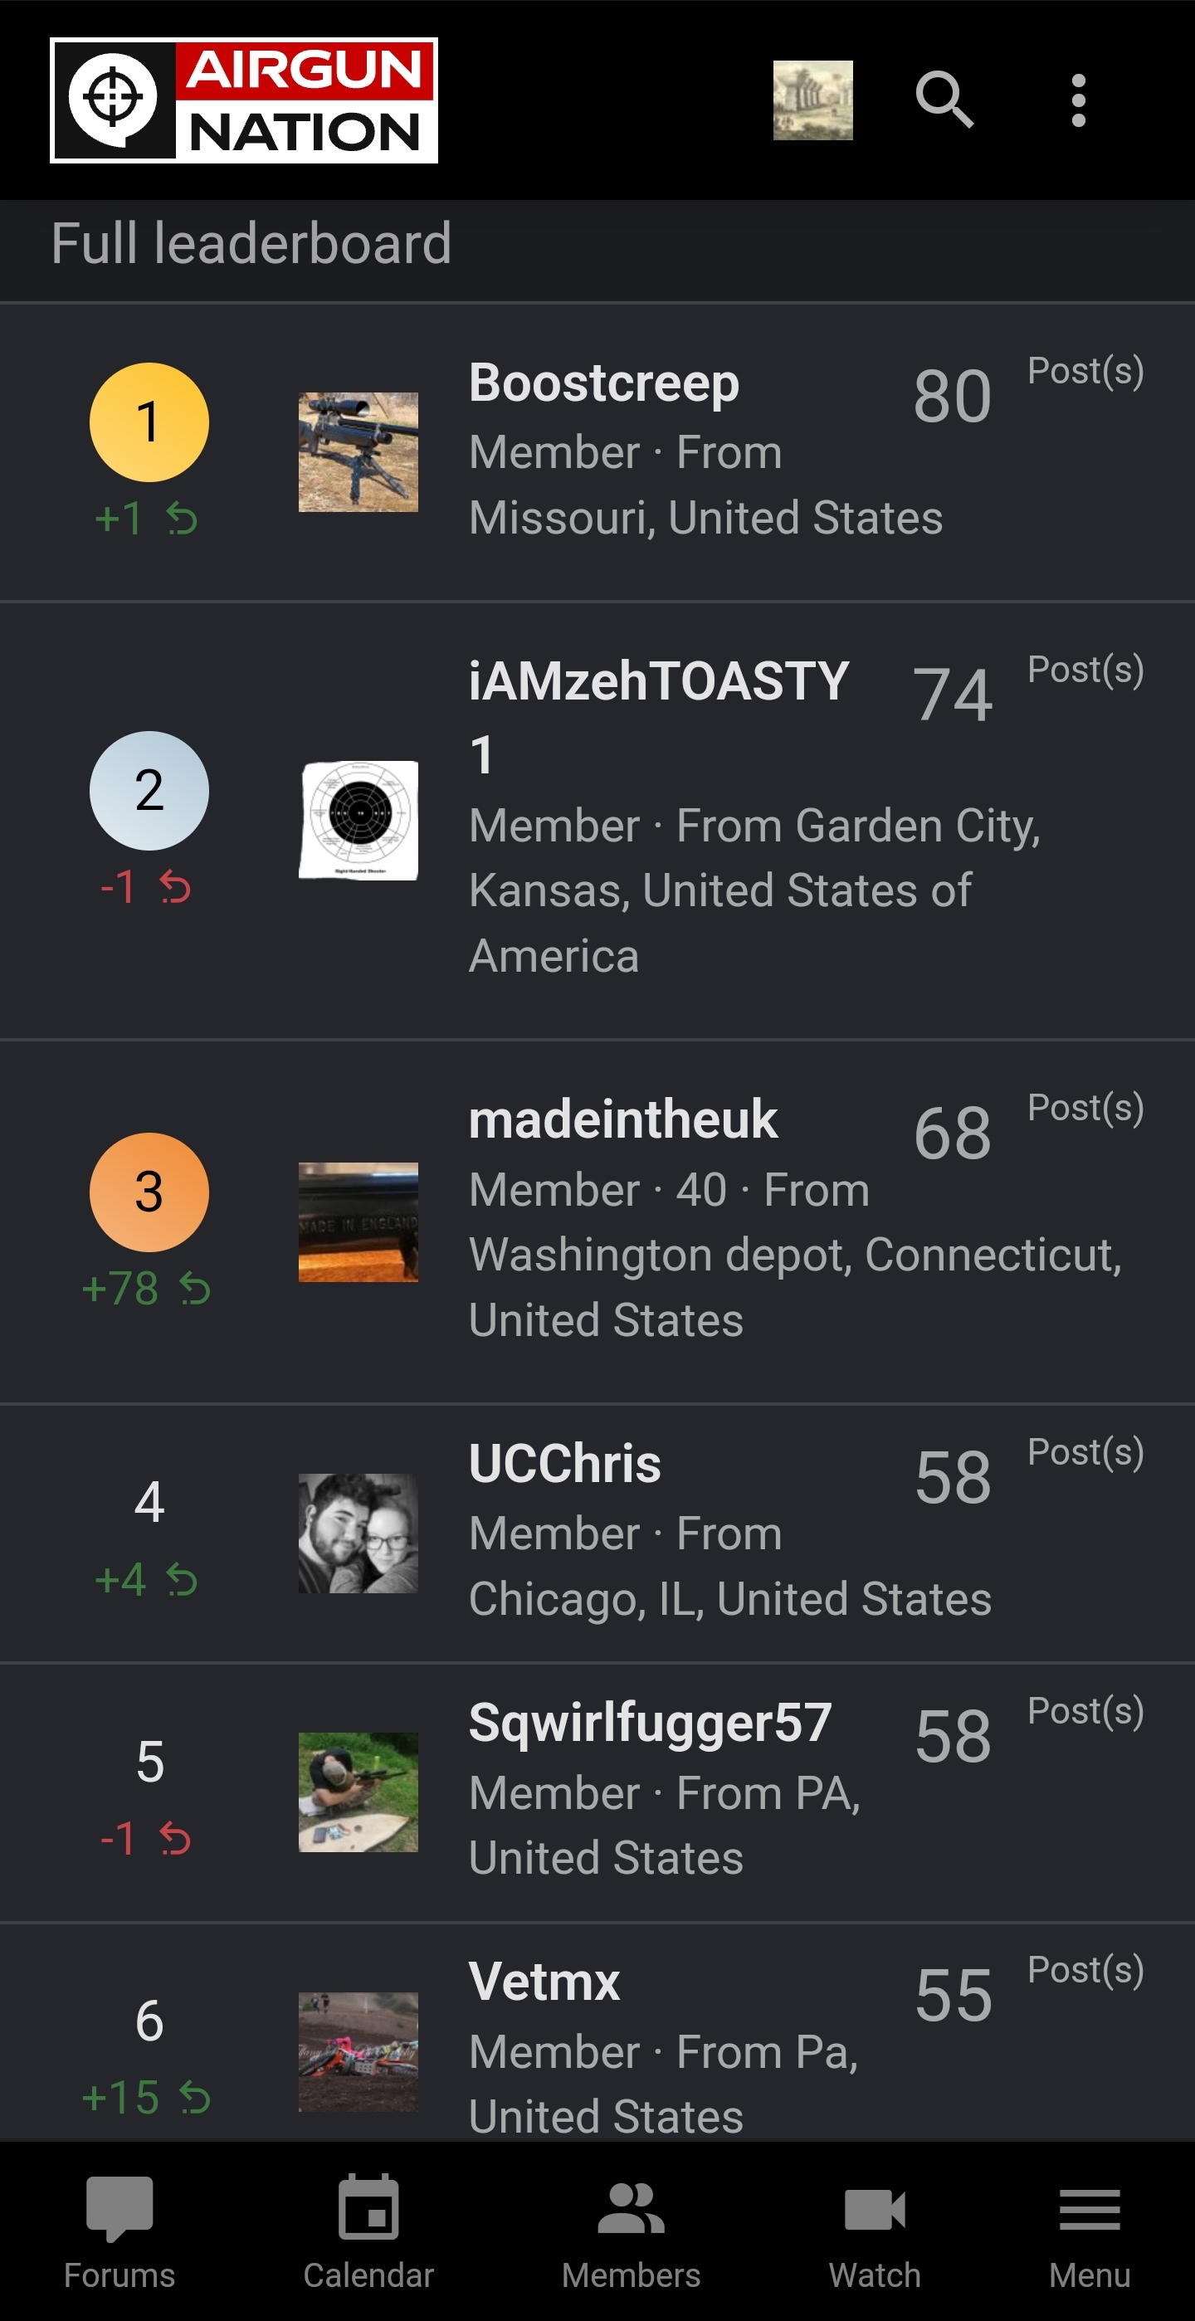Image resolution: width=1195 pixels, height=2321 pixels.
Task: Open the user profile avatar in header
Action: [813, 100]
